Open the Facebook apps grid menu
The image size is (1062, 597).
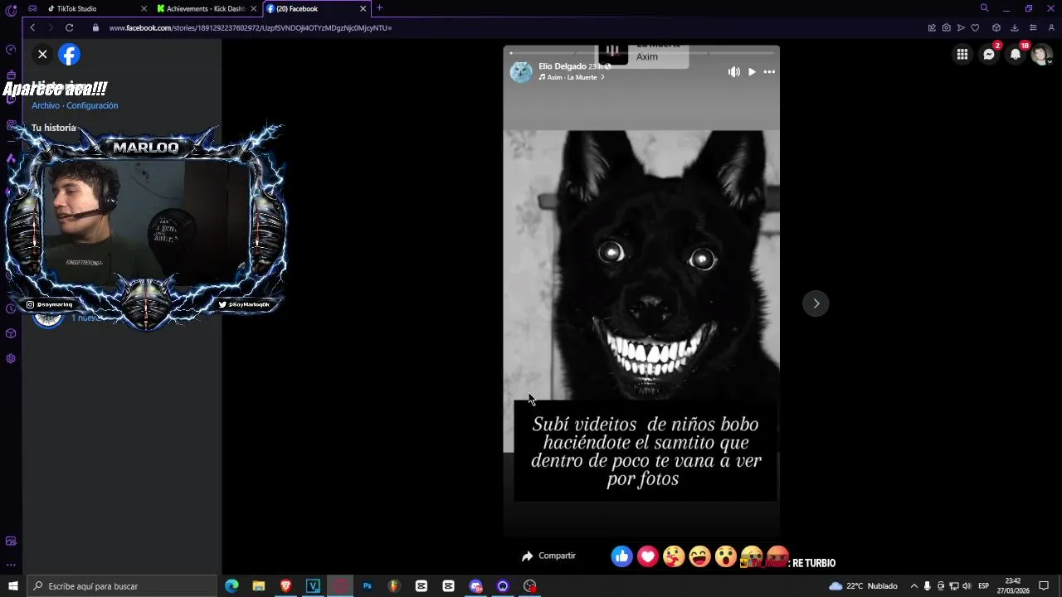pos(962,55)
